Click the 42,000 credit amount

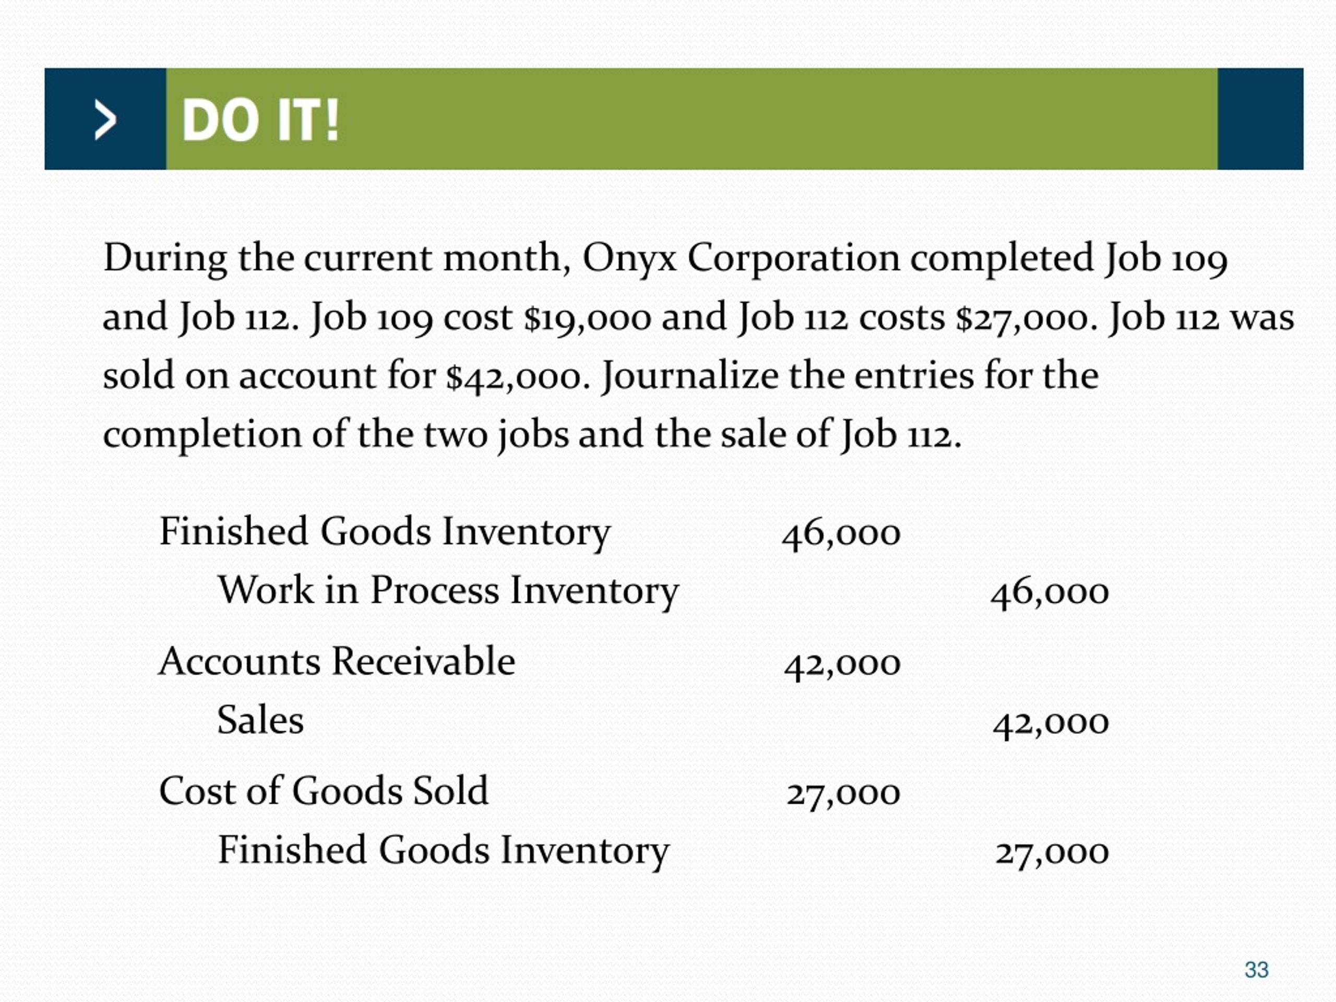click(1051, 723)
